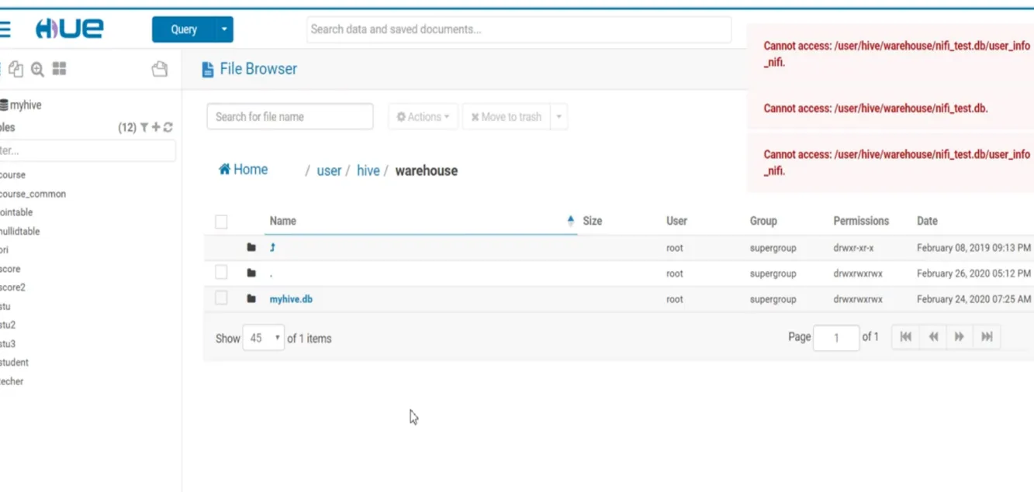
Task: Open the Query button dropdown arrow
Action: (x=224, y=29)
